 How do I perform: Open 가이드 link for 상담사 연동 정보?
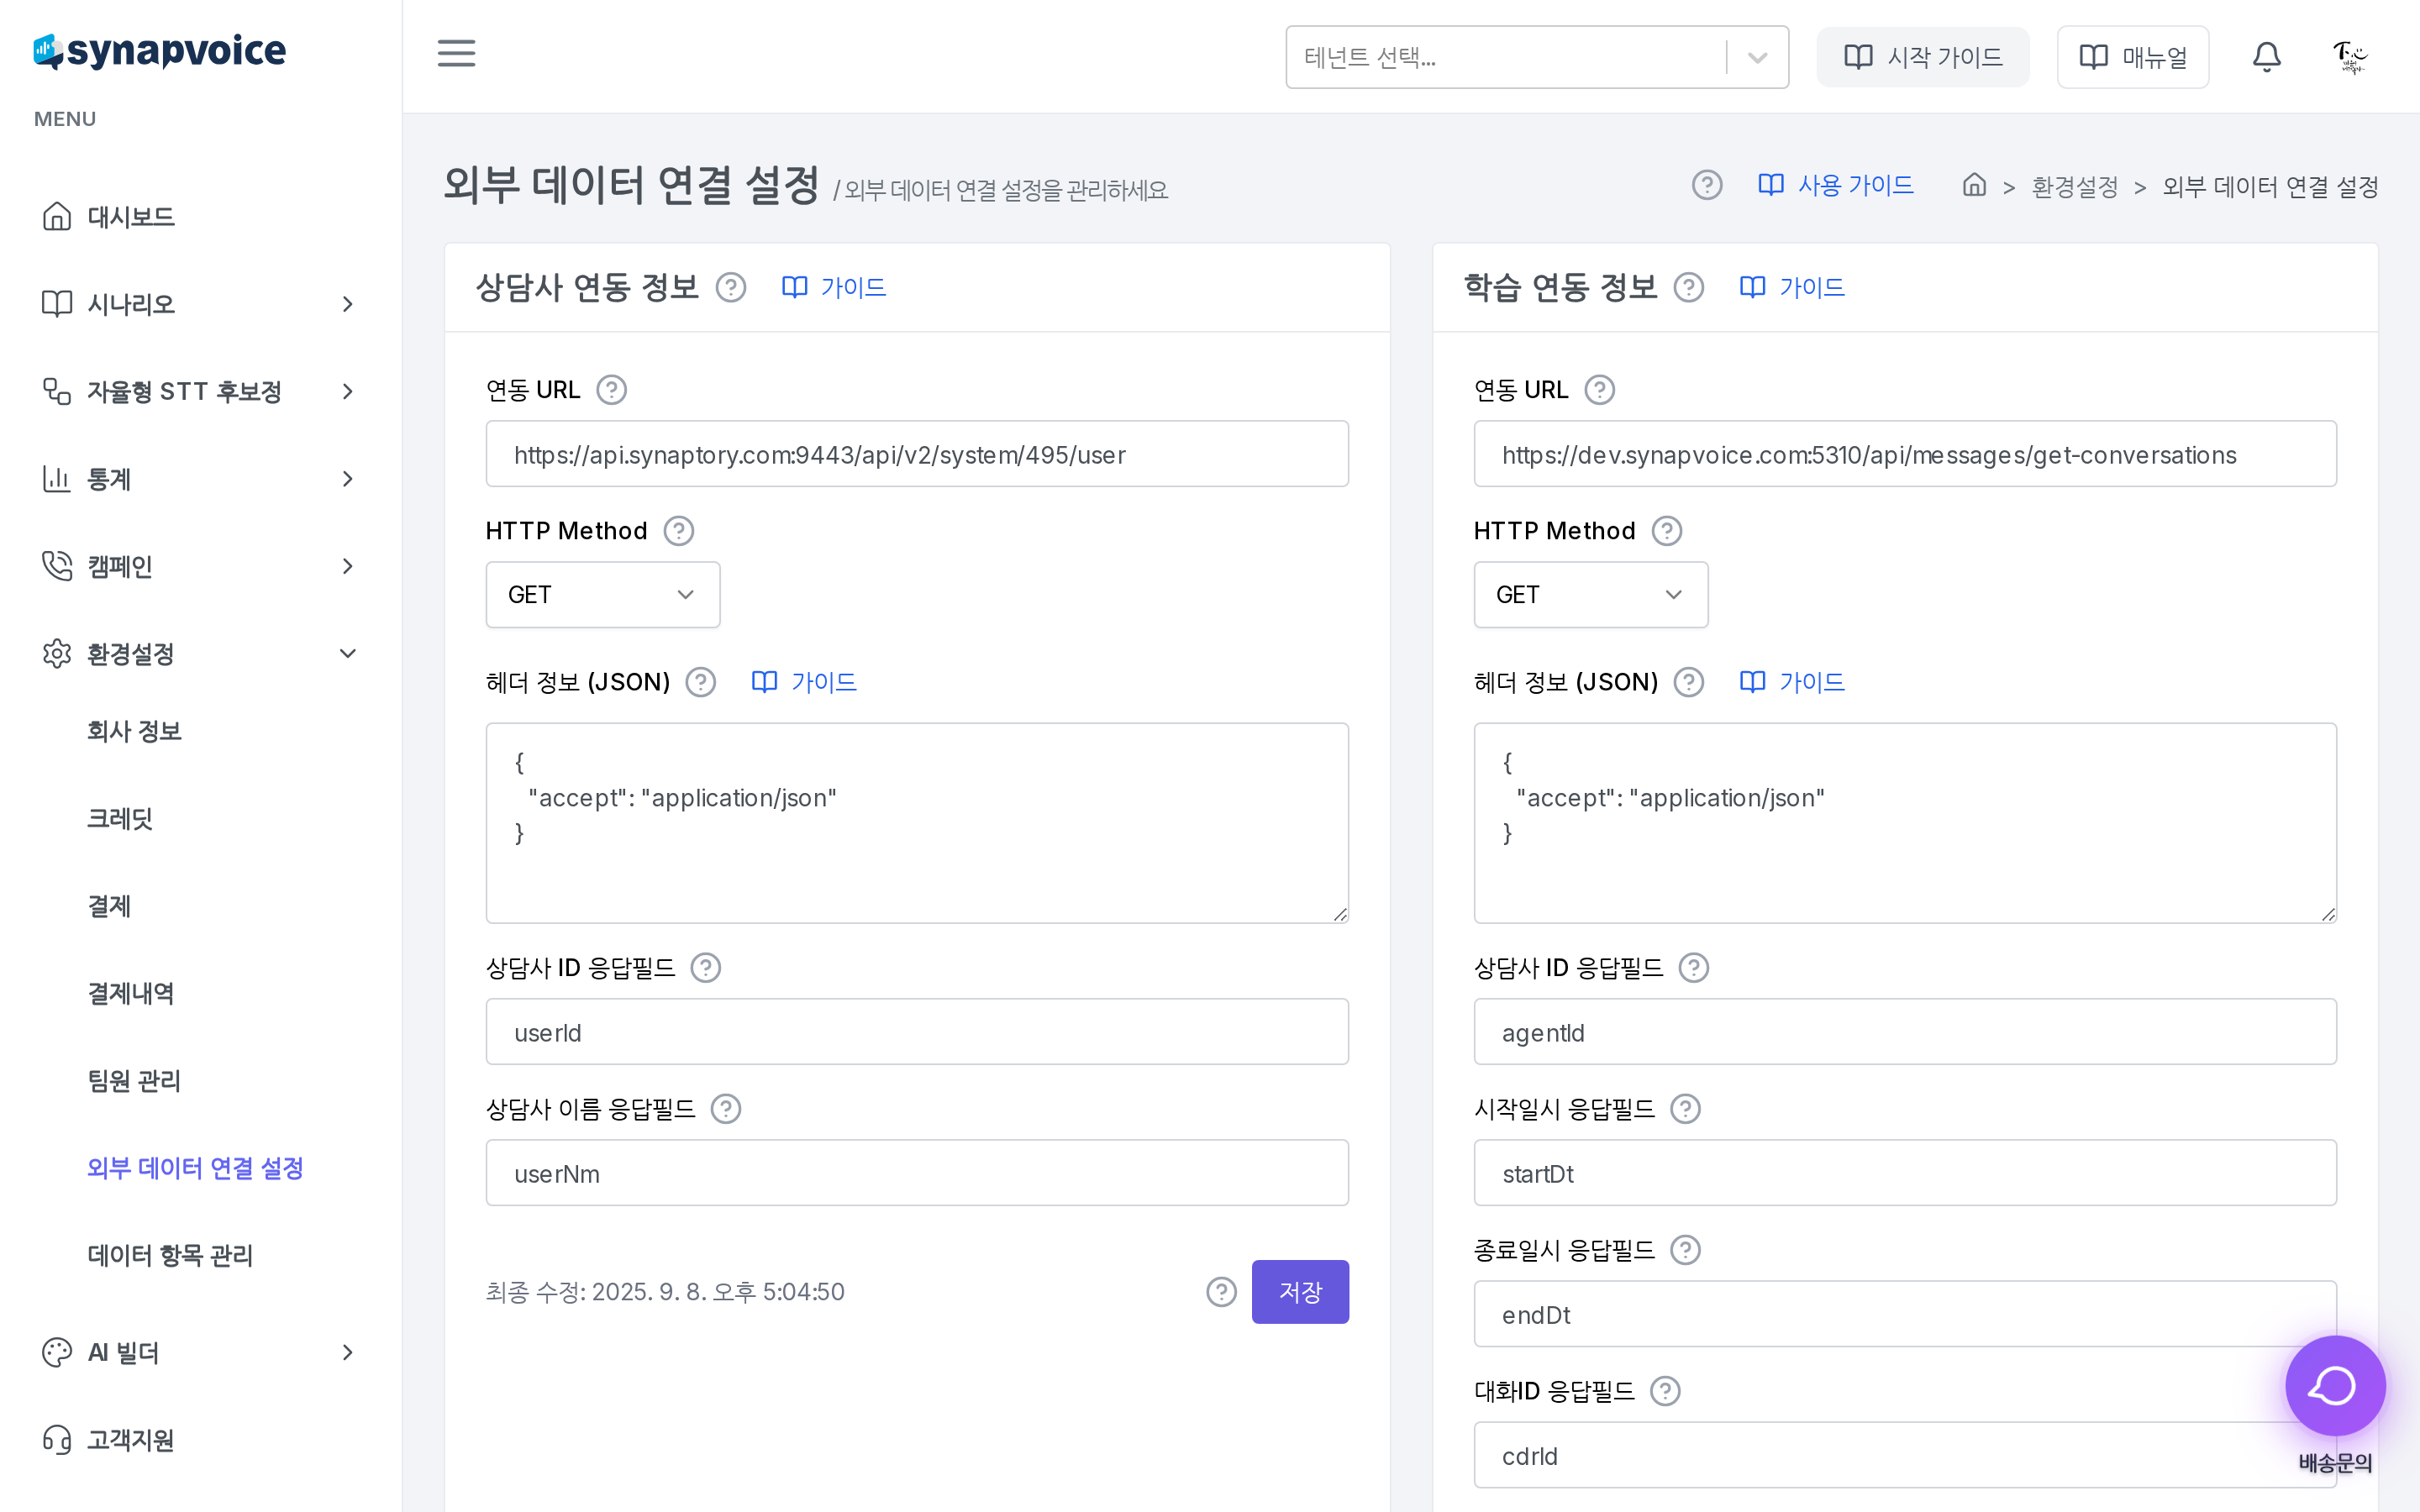(x=834, y=288)
